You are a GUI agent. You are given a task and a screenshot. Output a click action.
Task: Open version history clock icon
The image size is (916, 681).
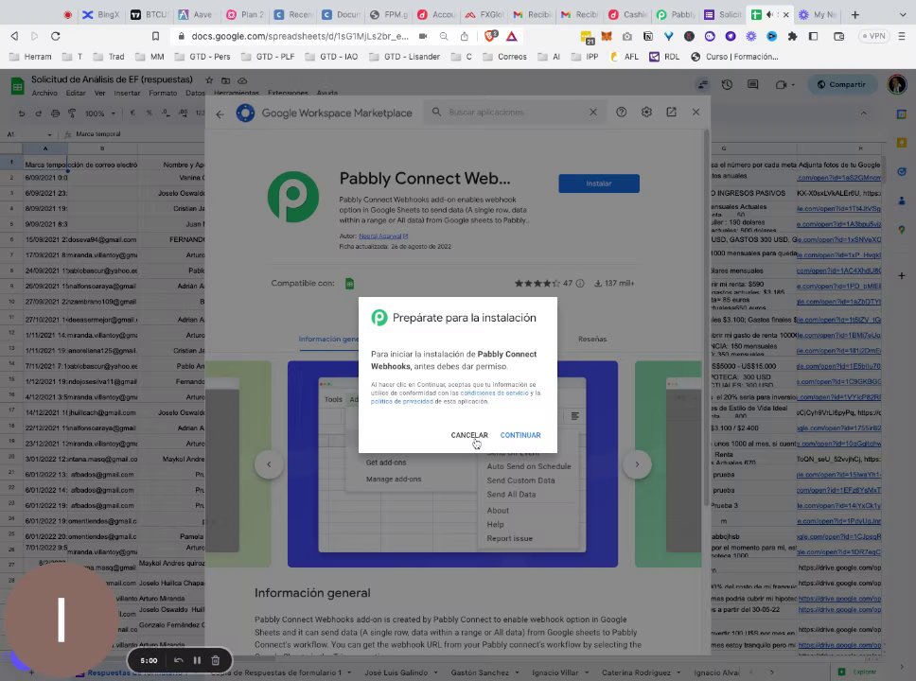click(727, 85)
